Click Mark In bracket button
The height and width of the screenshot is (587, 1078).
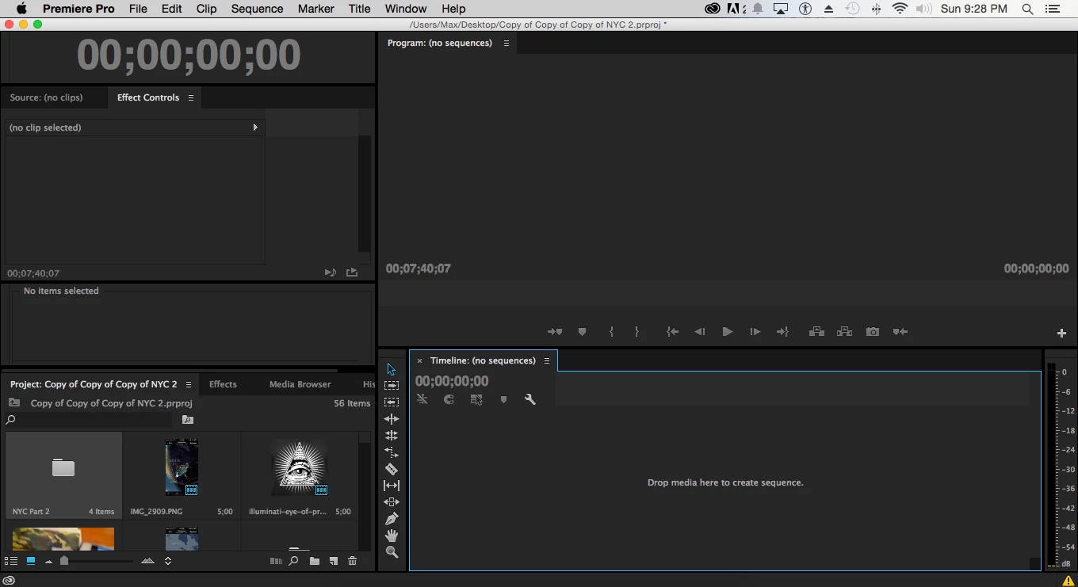pyautogui.click(x=611, y=332)
